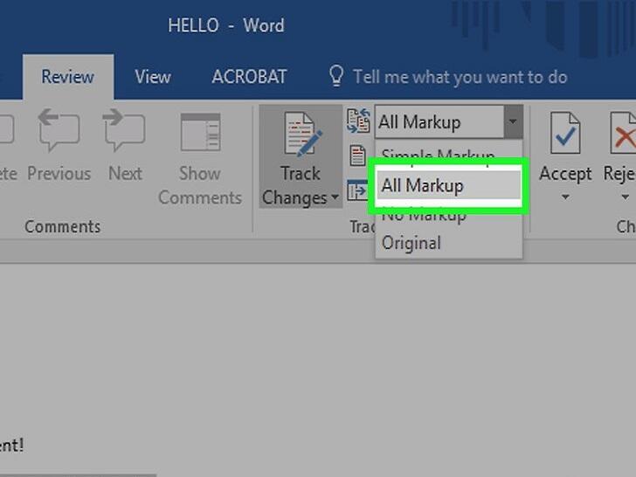The width and height of the screenshot is (636, 477).
Task: Click the Compare documents icon beside the markup box
Action: [358, 121]
